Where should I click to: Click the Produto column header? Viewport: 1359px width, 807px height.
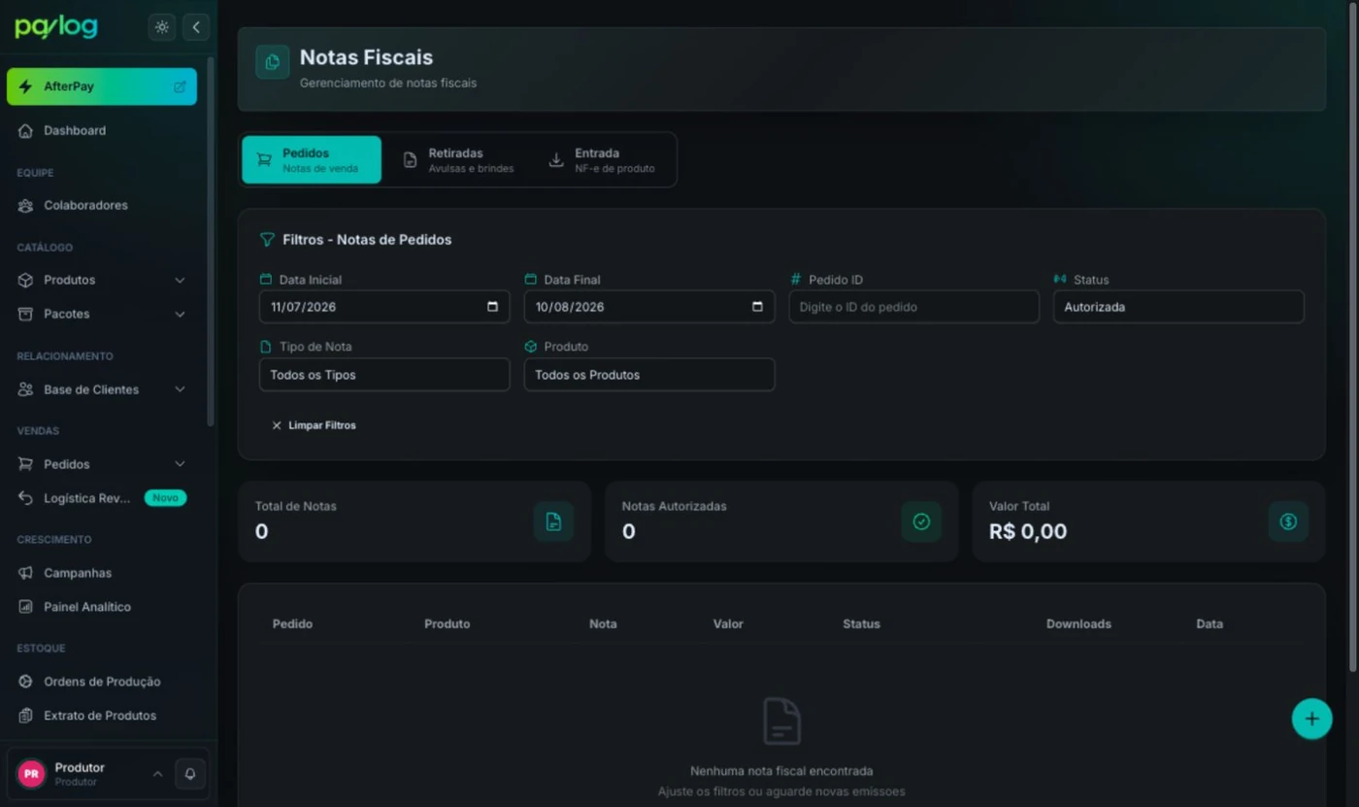(447, 623)
